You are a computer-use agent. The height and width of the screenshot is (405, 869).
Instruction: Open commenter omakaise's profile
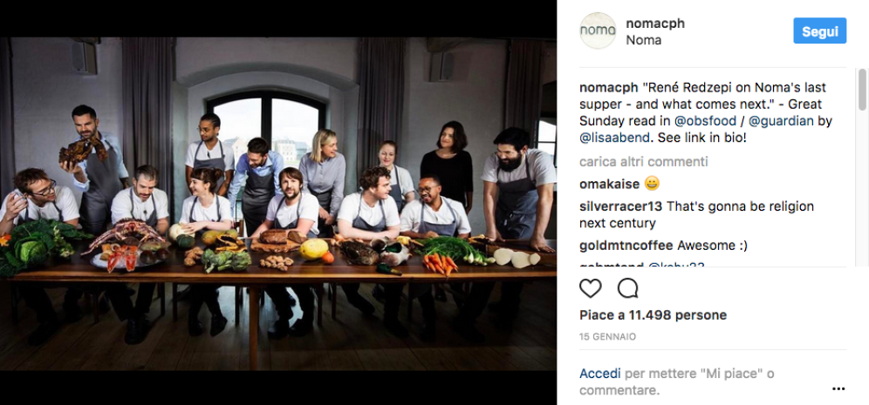[609, 184]
